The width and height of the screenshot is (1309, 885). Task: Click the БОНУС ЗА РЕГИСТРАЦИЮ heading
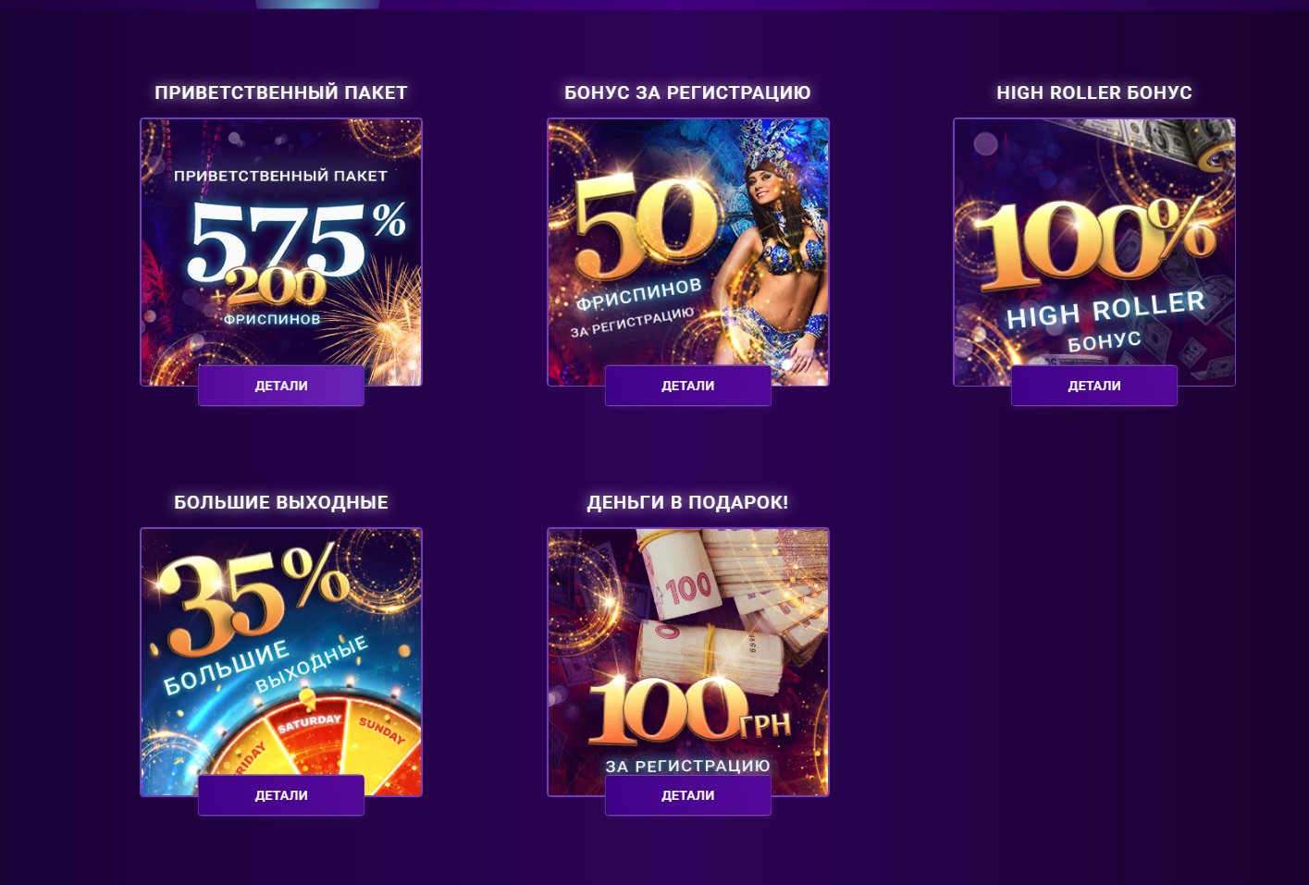[688, 92]
